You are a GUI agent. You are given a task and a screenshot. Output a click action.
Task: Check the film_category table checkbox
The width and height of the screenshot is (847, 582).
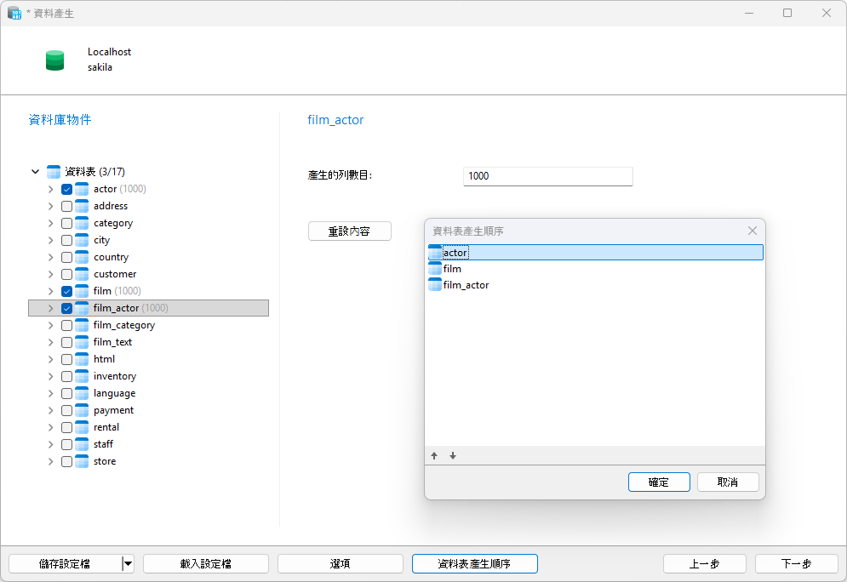click(67, 325)
